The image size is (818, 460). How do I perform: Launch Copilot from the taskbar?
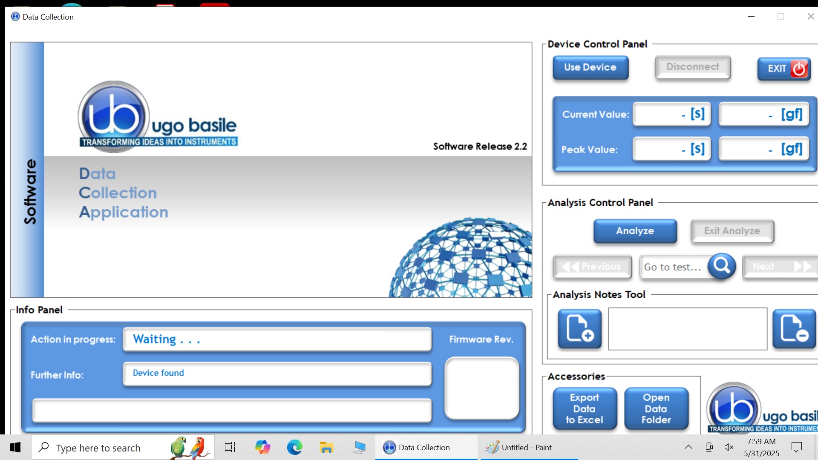pyautogui.click(x=262, y=447)
